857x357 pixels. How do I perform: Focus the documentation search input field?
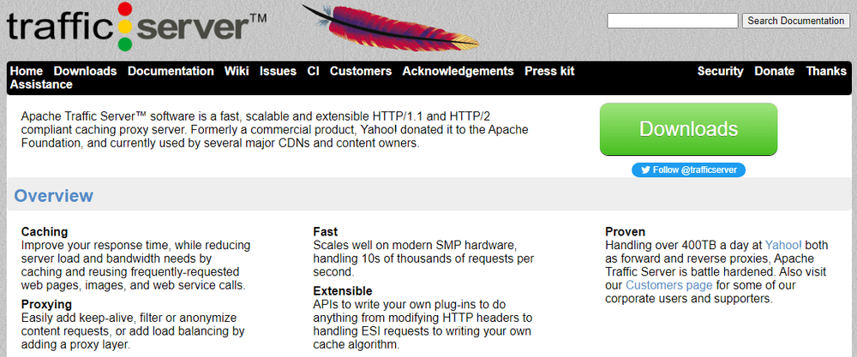[x=673, y=21]
